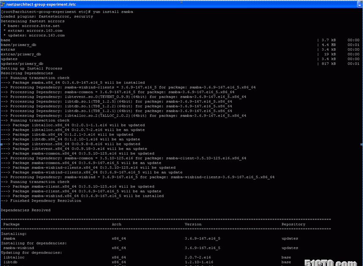
Task: Click 'samba-client.x86_64 0:3.5.10-125.el6 will be updated' line
Action: tap(78, 186)
